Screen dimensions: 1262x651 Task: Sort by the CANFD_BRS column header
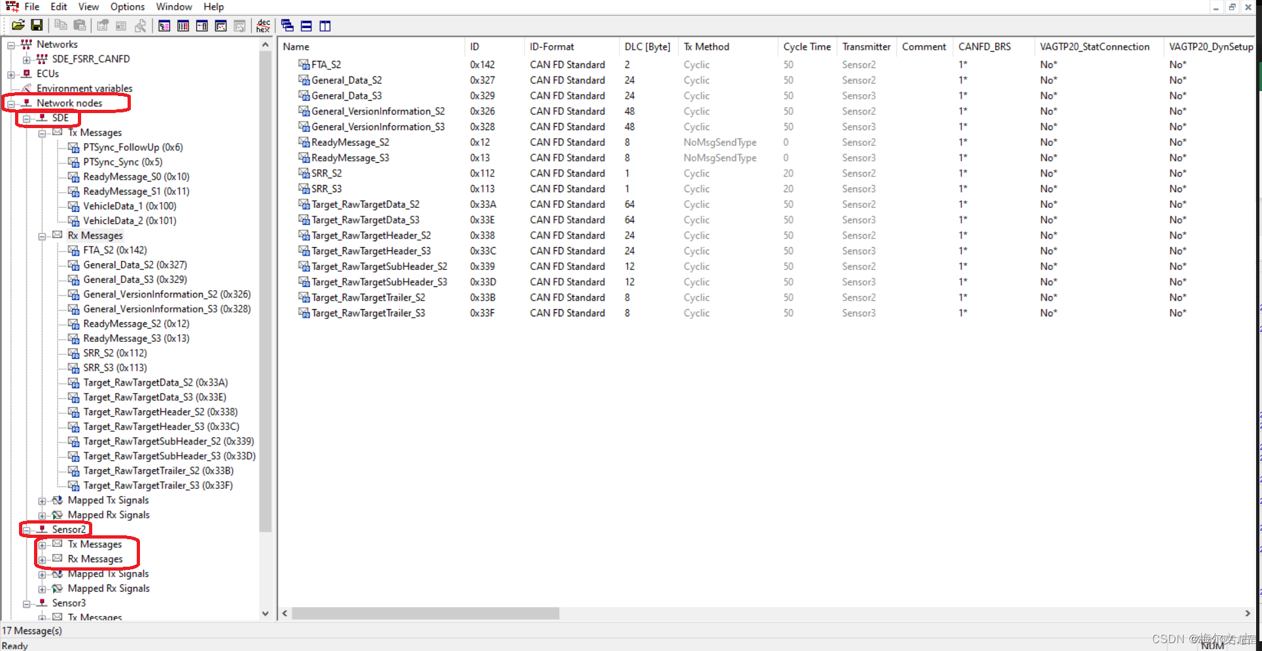point(994,46)
